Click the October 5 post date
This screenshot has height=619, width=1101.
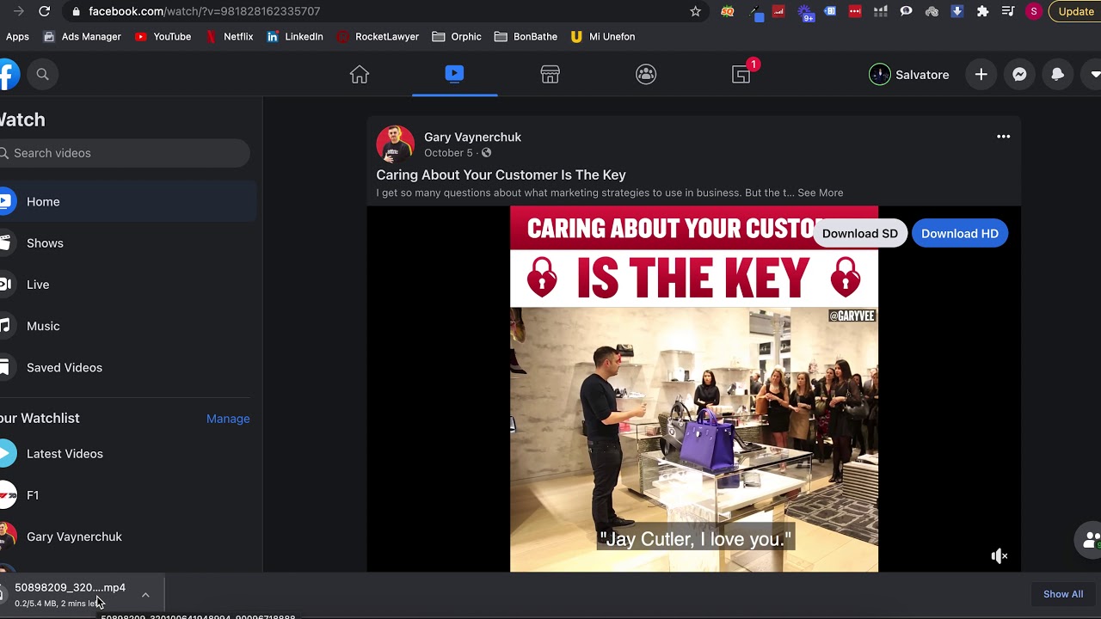(448, 153)
